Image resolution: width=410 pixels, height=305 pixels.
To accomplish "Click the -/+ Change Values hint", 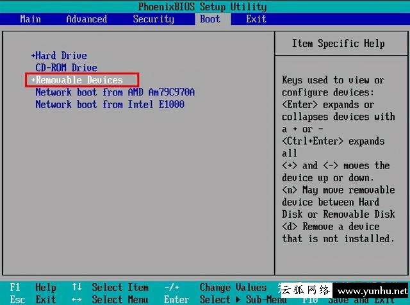I will [x=215, y=288].
